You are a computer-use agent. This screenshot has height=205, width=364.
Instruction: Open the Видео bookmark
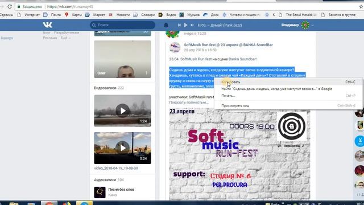click(x=167, y=15)
